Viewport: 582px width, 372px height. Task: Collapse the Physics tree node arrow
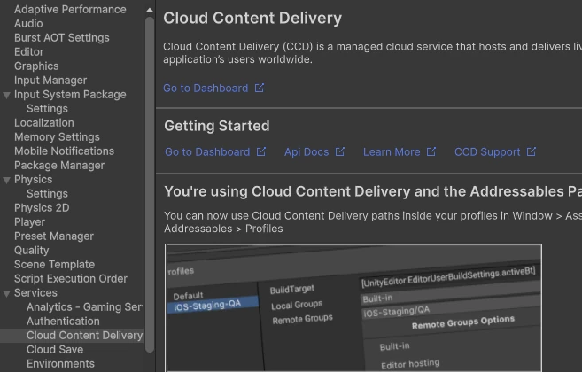(6, 180)
